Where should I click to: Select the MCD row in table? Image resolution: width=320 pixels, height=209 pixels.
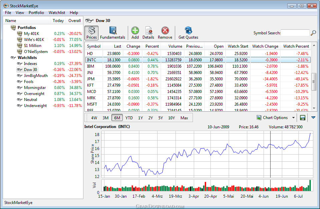[198, 92]
